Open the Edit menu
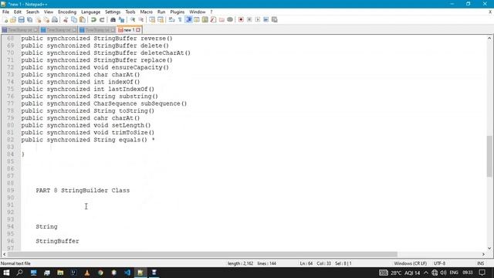 [18, 12]
